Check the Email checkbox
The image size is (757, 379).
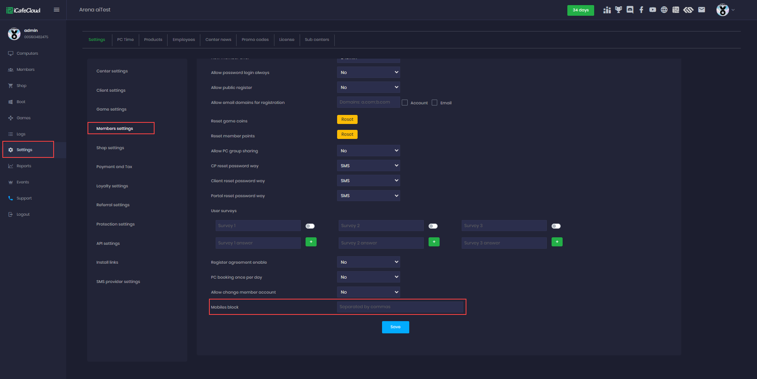[434, 103]
